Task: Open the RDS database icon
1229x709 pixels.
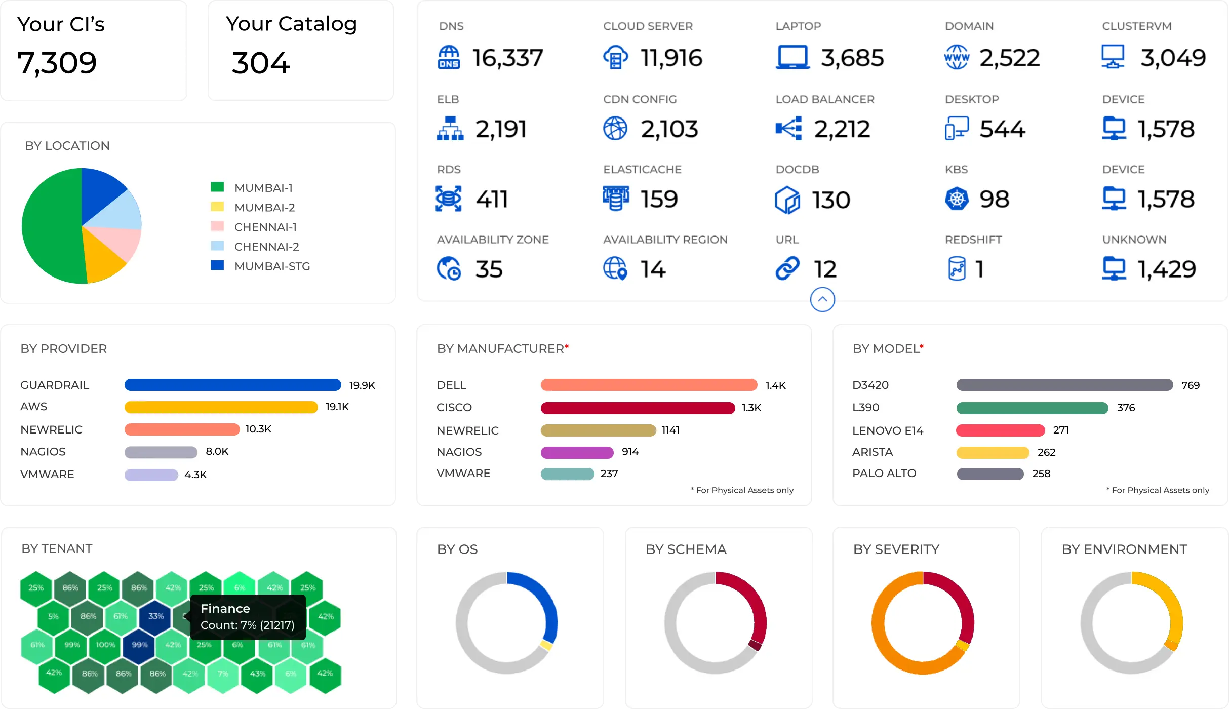Action: 449,199
